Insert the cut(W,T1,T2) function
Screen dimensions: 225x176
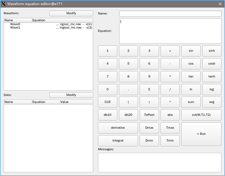click(x=201, y=115)
